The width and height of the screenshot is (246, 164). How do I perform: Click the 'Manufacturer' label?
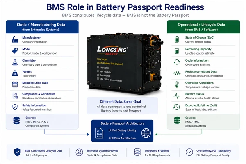[32, 38]
